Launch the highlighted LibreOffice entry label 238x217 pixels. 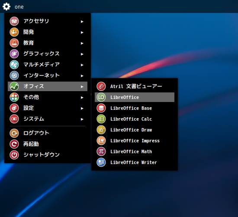125,97
